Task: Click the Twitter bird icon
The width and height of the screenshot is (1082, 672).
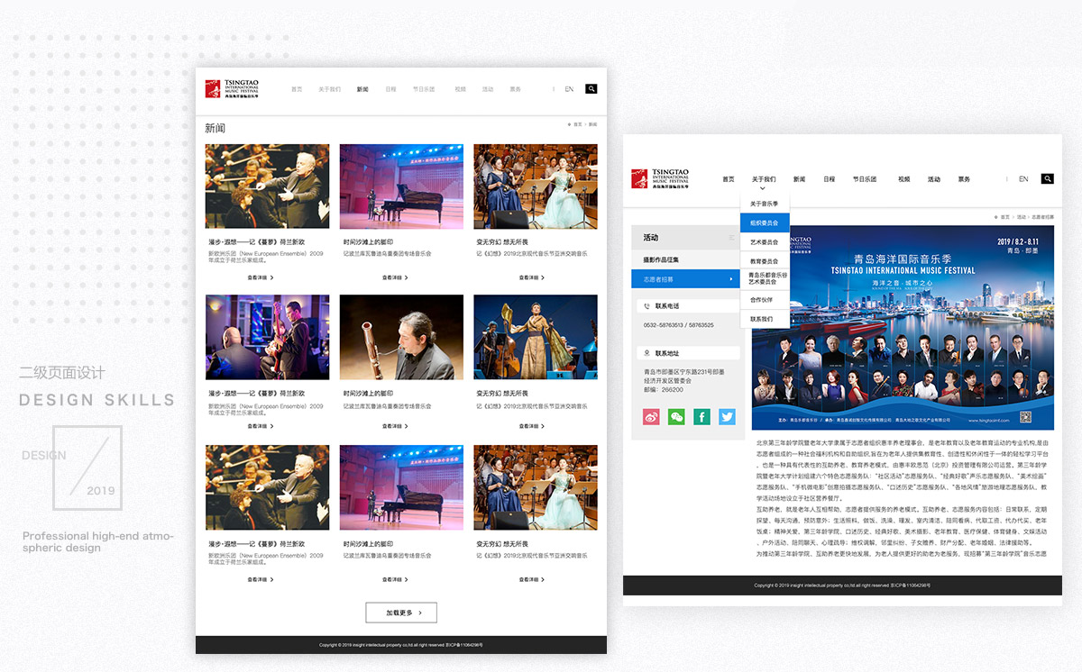Action: point(727,417)
